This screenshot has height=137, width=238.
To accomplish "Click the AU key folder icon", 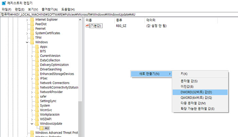I will (x=42, y=128).
